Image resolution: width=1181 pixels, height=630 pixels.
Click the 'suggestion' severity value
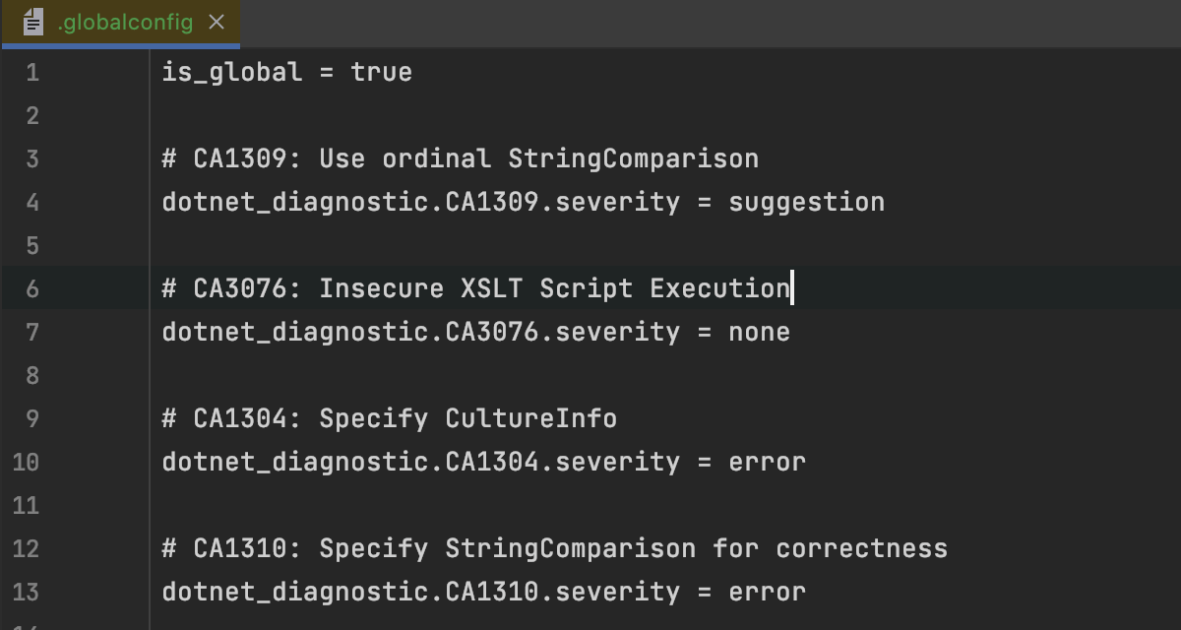tap(806, 202)
